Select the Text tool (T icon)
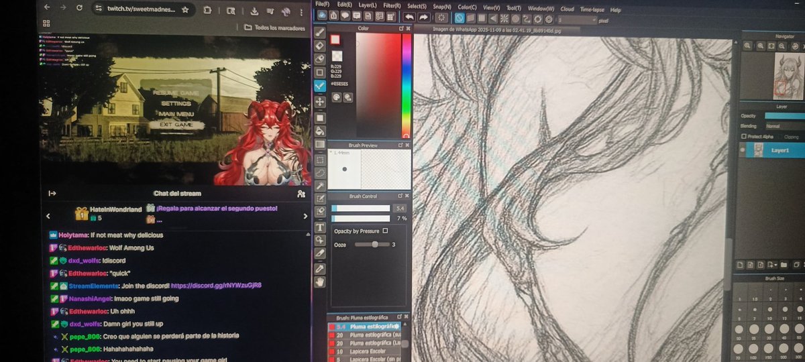This screenshot has width=805, height=362. click(x=320, y=227)
